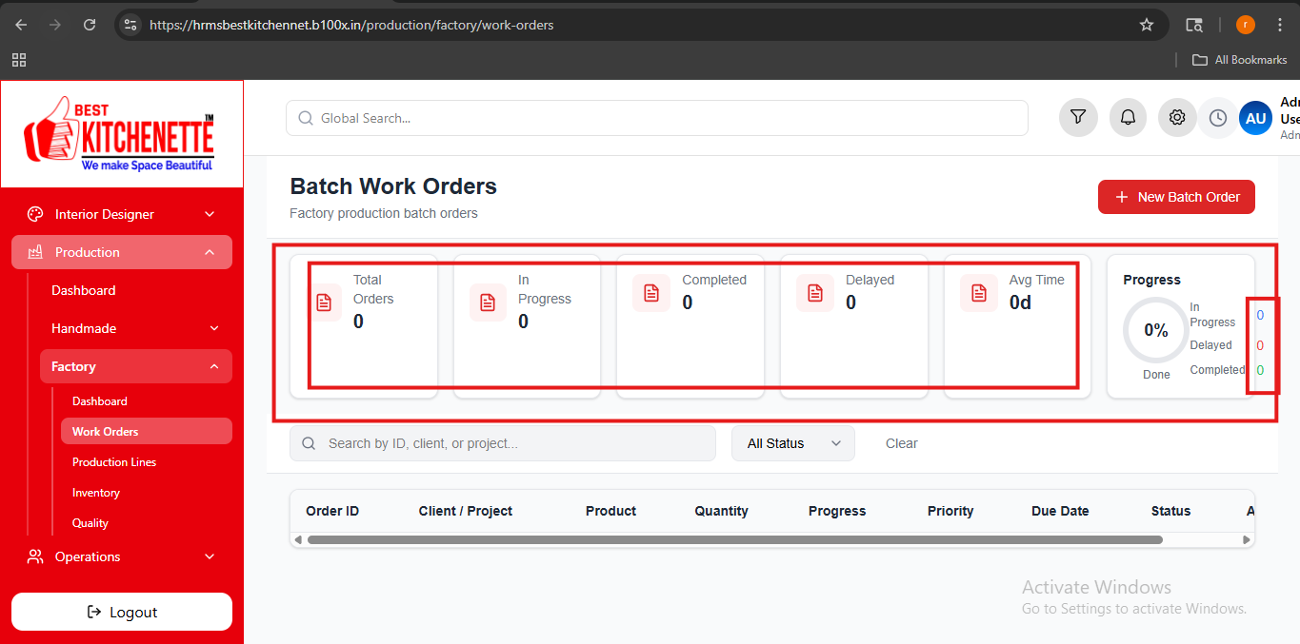Viewport: 1300px width, 644px height.
Task: Click the Avg Time document icon
Action: tap(979, 293)
